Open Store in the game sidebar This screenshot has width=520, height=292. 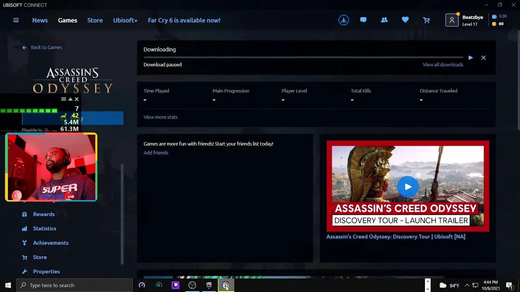point(40,257)
